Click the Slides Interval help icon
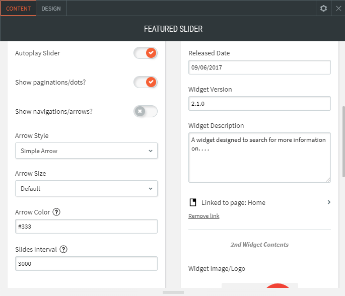 click(64, 249)
